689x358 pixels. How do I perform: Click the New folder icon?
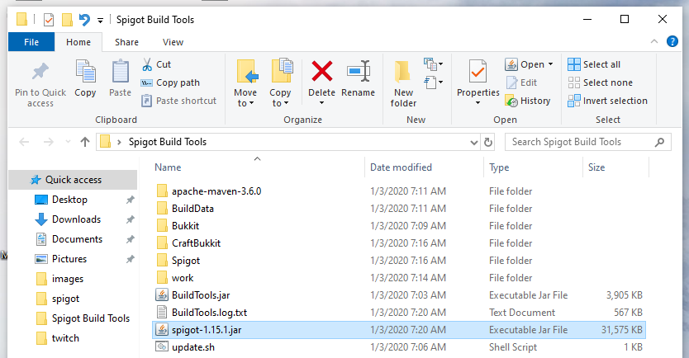pos(403,72)
